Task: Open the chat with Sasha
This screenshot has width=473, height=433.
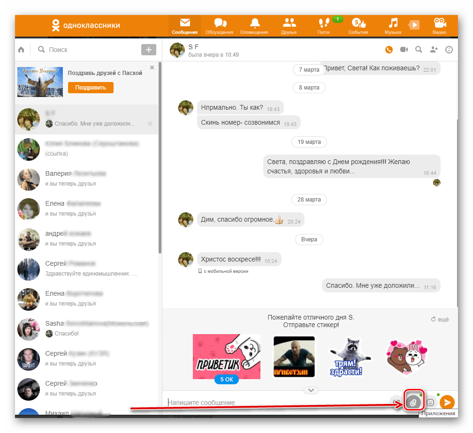Action: [86, 329]
